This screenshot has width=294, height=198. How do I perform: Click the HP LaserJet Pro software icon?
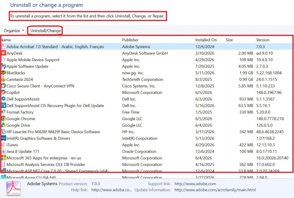point(3,132)
